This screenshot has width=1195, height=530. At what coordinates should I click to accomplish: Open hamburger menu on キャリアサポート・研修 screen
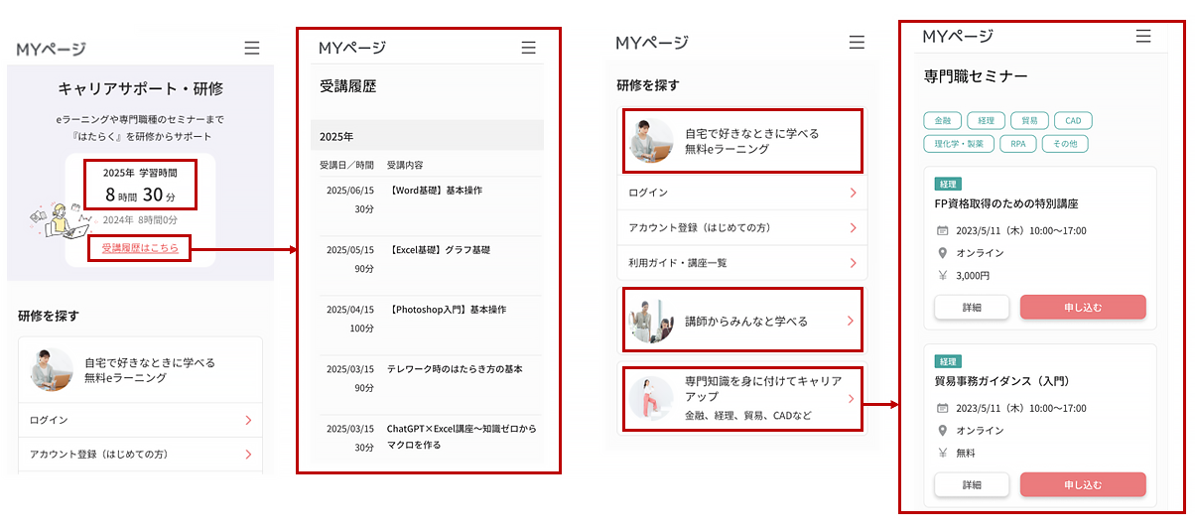(x=252, y=48)
